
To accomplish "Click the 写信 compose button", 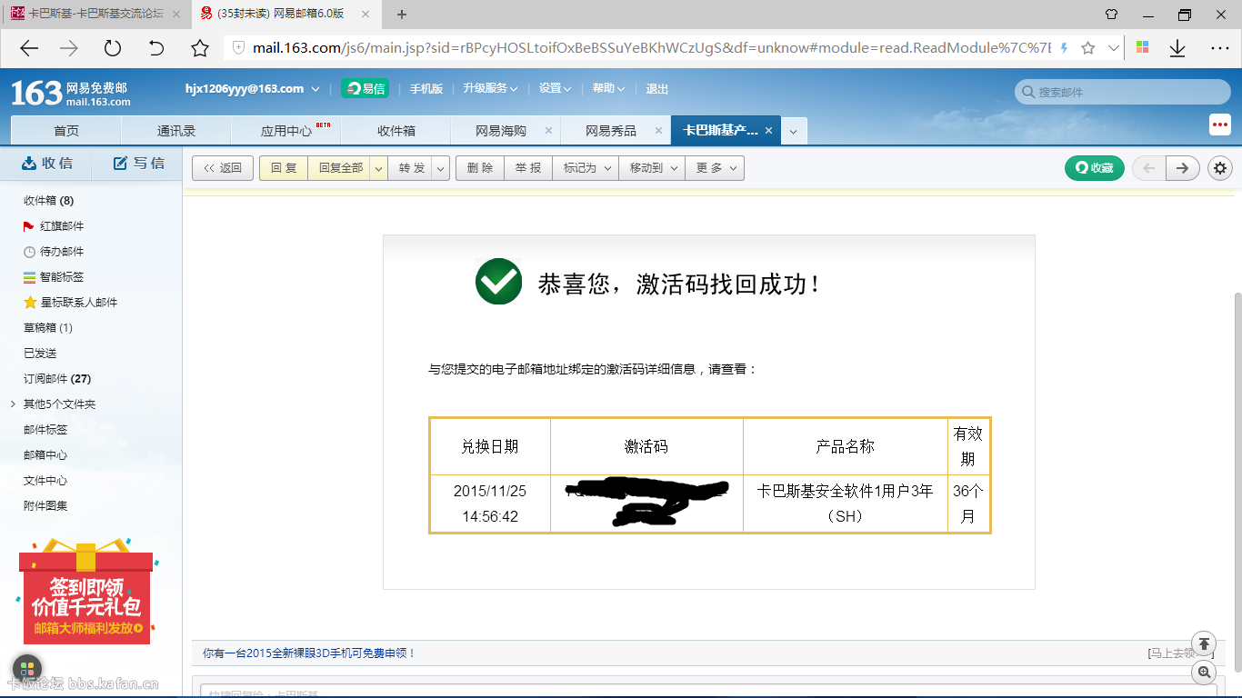I will 139,163.
